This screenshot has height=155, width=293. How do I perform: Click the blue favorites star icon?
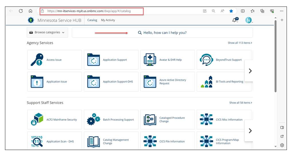click(x=231, y=11)
